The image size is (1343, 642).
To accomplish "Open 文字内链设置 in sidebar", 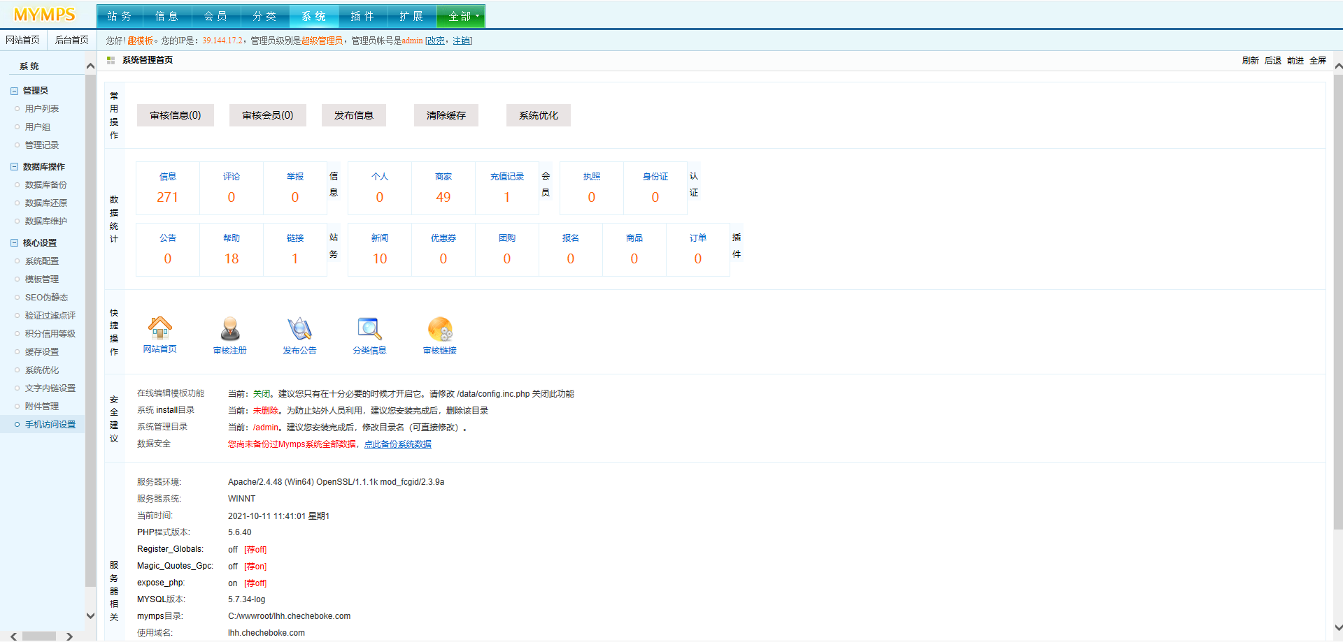I will click(x=50, y=388).
